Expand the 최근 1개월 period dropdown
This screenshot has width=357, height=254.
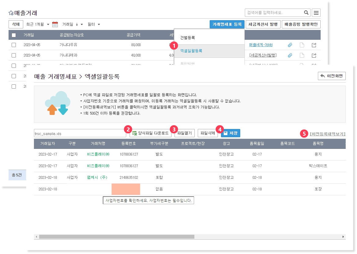pyautogui.click(x=37, y=24)
